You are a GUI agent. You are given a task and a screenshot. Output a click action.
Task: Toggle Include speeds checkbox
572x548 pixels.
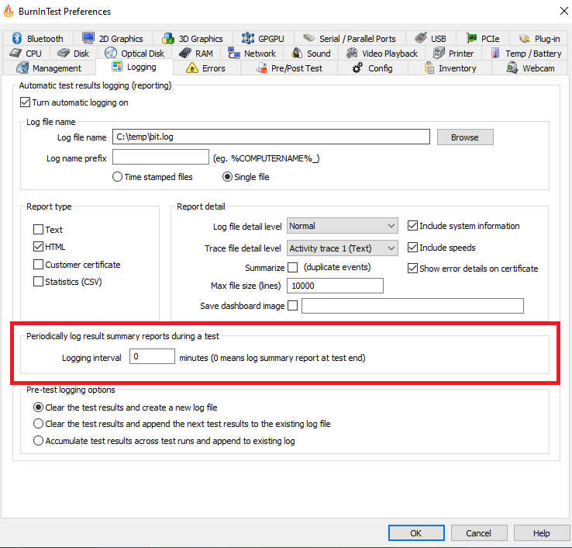(412, 248)
